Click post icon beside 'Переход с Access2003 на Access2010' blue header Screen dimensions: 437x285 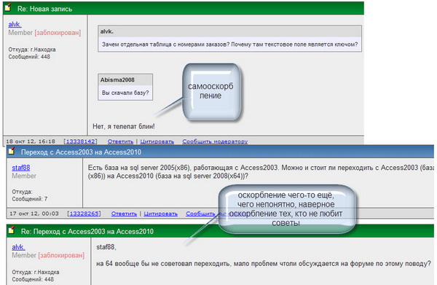[x=12, y=151]
